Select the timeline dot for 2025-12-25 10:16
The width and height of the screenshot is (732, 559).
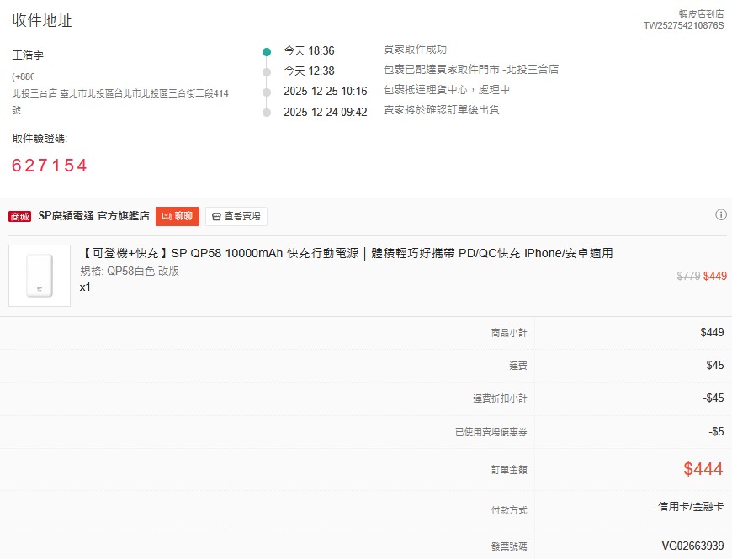point(267,92)
